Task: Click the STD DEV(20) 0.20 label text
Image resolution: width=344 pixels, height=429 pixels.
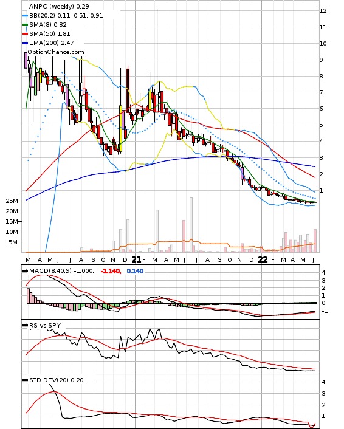Action: click(56, 380)
